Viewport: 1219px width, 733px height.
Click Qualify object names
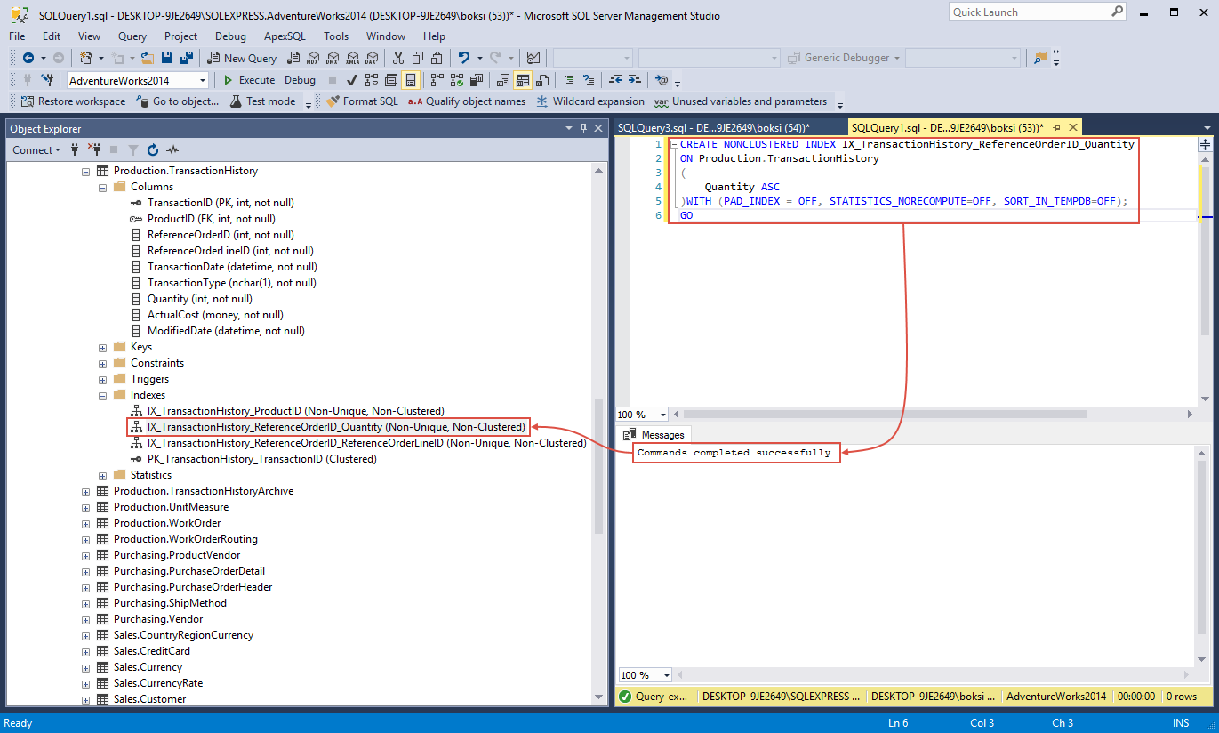[x=467, y=101]
